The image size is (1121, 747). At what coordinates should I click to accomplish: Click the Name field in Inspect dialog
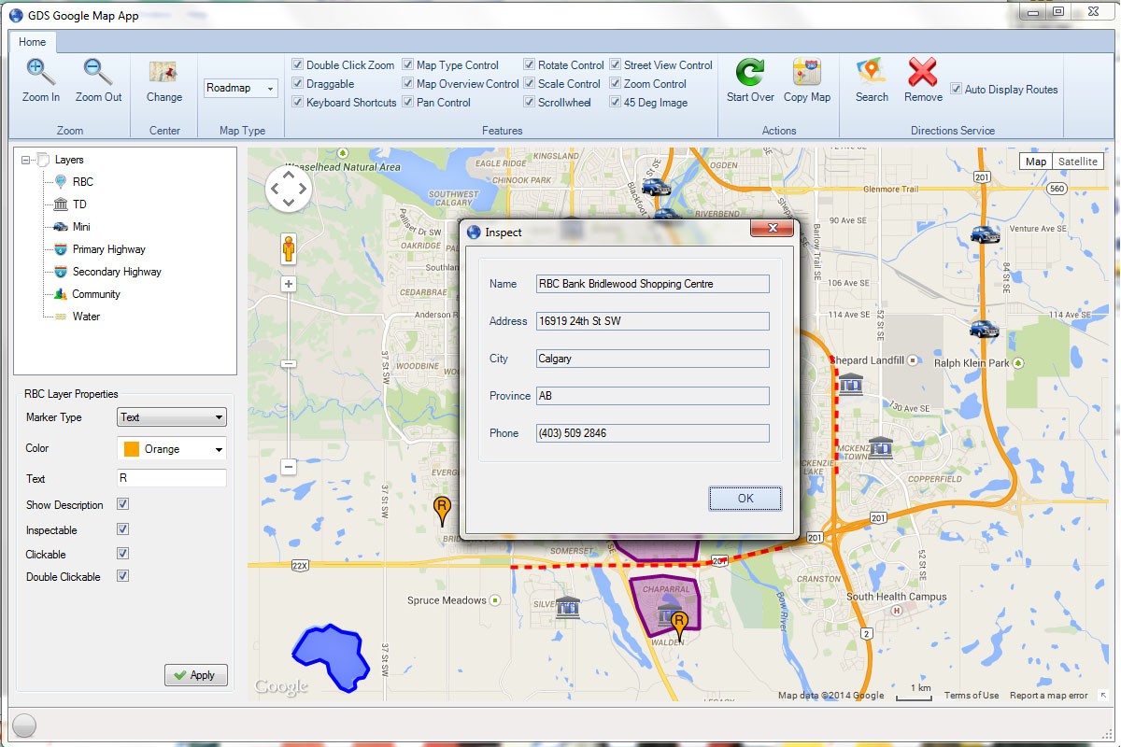point(653,284)
